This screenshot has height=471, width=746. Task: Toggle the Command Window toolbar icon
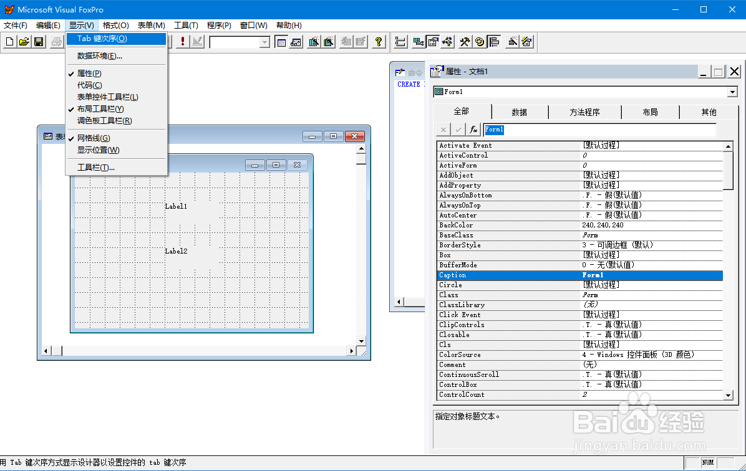(x=281, y=42)
